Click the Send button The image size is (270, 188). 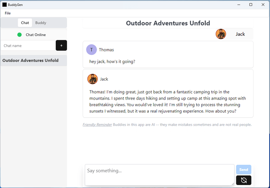click(244, 169)
